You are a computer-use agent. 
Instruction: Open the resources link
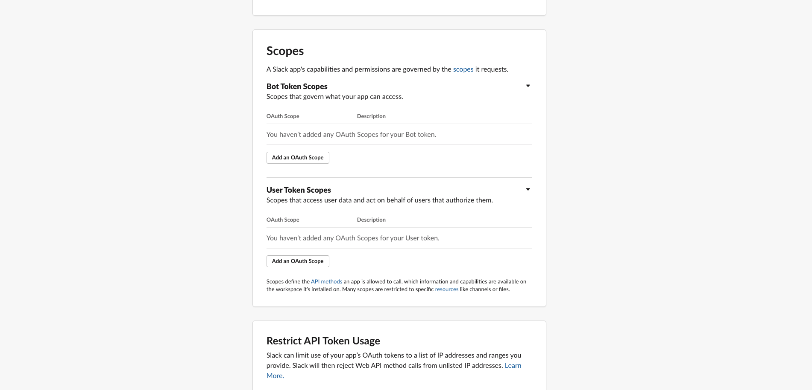coord(446,289)
